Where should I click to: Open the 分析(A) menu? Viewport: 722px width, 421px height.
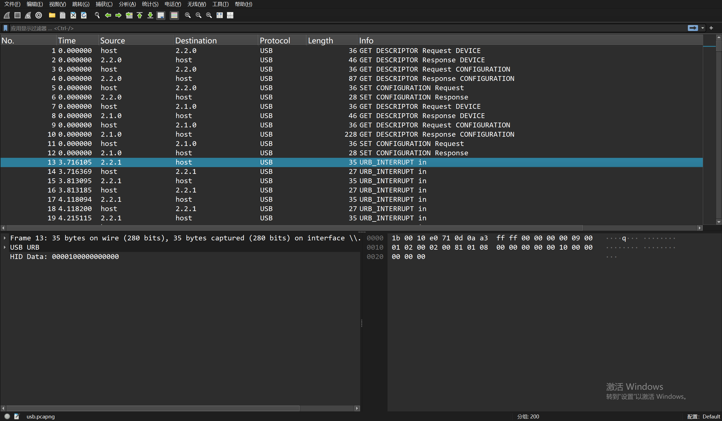point(127,4)
